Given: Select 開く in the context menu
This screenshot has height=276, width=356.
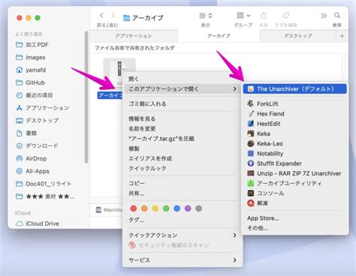Looking at the screenshot, I should [x=134, y=79].
